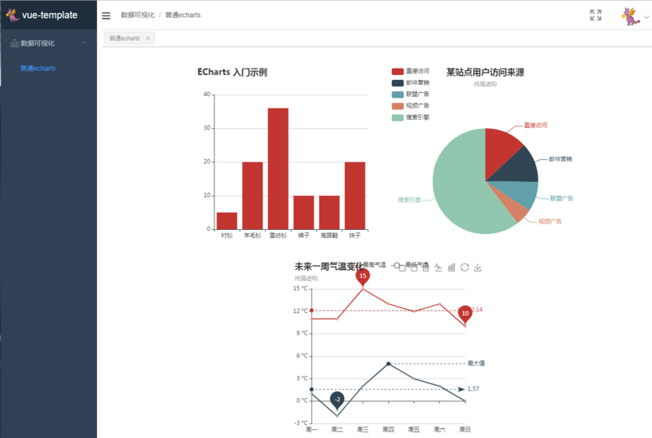This screenshot has width=652, height=438.
Task: Click the 羊毛衫 bar
Action: click(x=253, y=196)
